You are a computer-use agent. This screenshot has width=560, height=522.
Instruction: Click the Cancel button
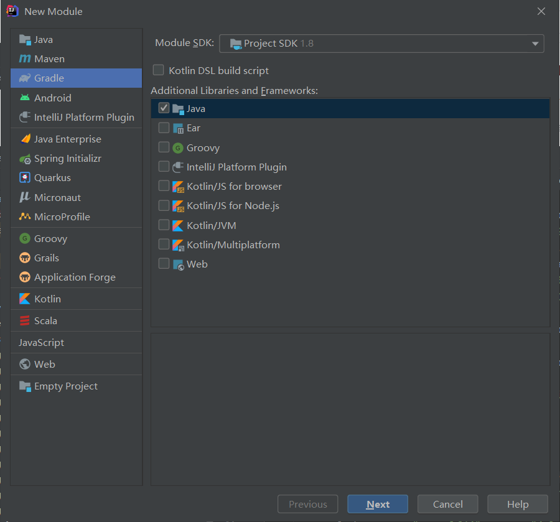tap(447, 504)
